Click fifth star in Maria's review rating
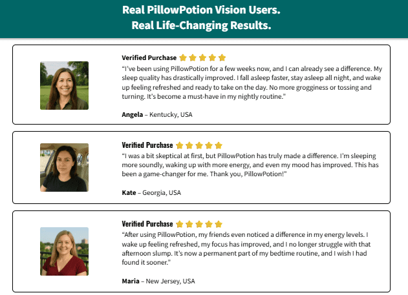This screenshot has height=295, width=408. [219, 224]
